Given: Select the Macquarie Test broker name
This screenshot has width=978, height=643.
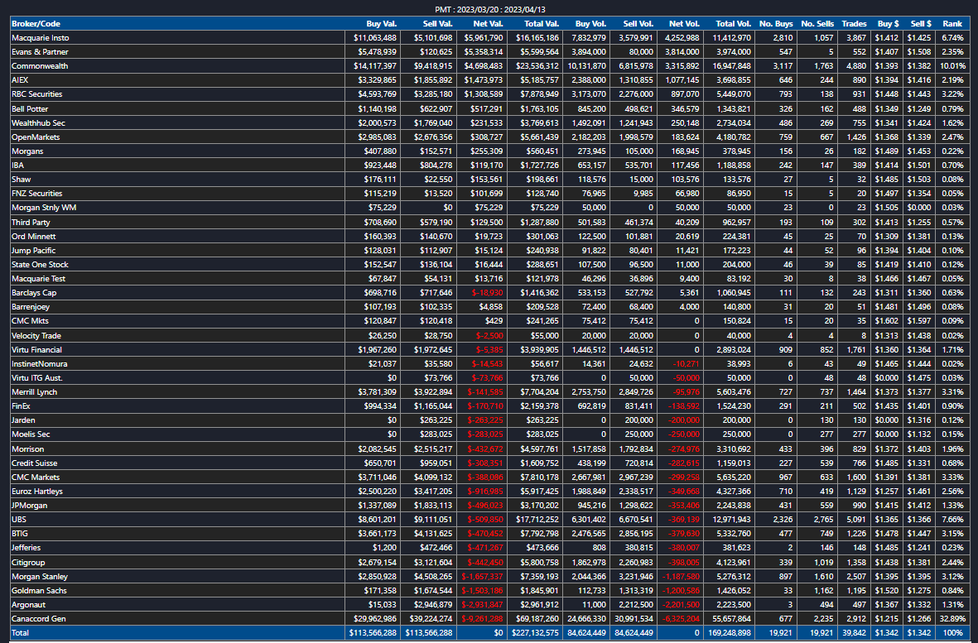Looking at the screenshot, I should 38,279.
